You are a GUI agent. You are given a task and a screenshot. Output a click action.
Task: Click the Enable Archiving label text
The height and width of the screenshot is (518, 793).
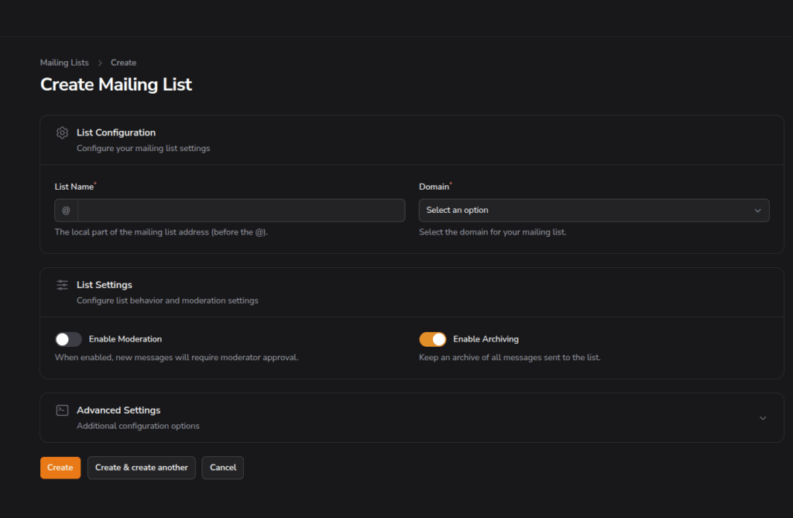(x=486, y=339)
